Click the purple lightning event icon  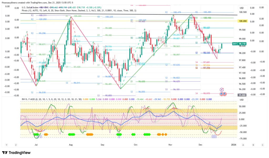(222, 90)
